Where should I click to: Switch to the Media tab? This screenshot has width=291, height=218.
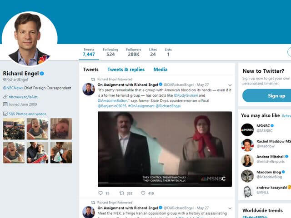point(161,69)
